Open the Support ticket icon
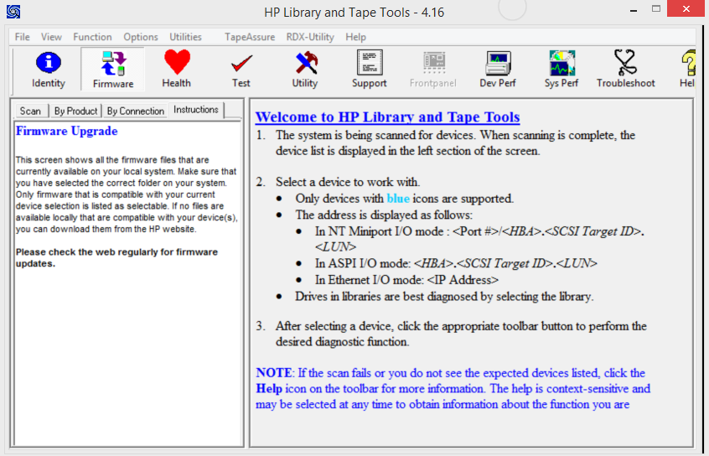 (x=370, y=70)
